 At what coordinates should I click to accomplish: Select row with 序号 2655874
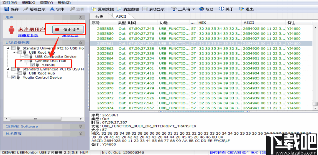pyautogui.click(x=201, y=108)
